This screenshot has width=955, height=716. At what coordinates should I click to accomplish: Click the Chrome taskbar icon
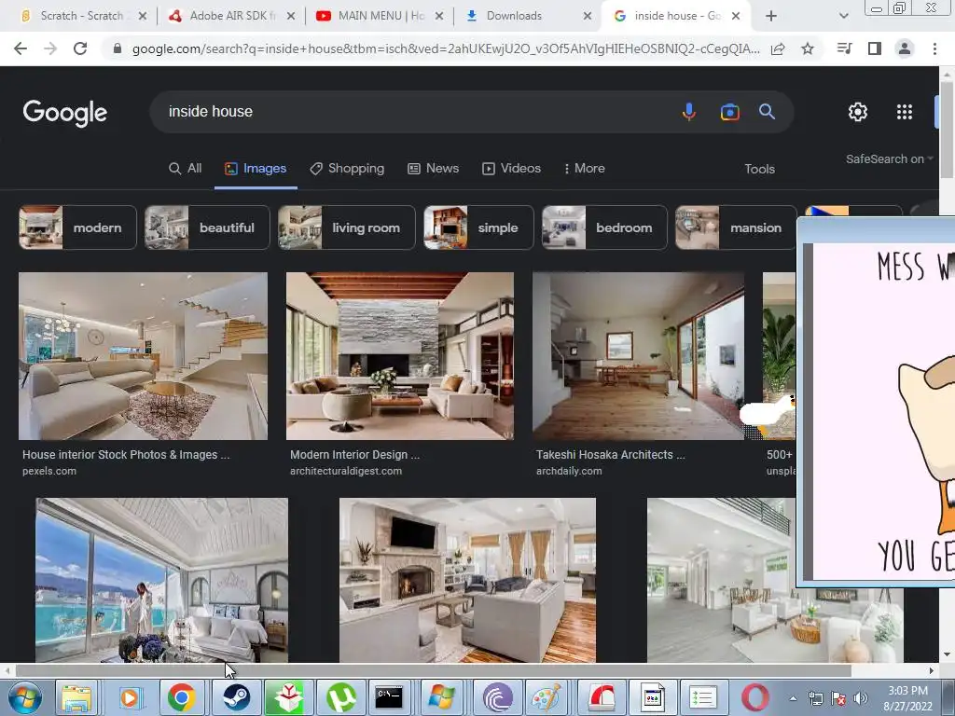pos(182,697)
